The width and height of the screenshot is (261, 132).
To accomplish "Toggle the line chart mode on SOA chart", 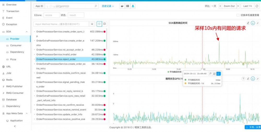I will click(253, 23).
